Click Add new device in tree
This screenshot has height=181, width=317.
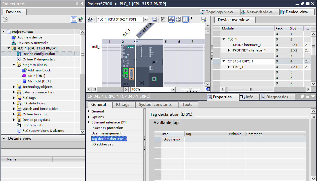pos(30,37)
